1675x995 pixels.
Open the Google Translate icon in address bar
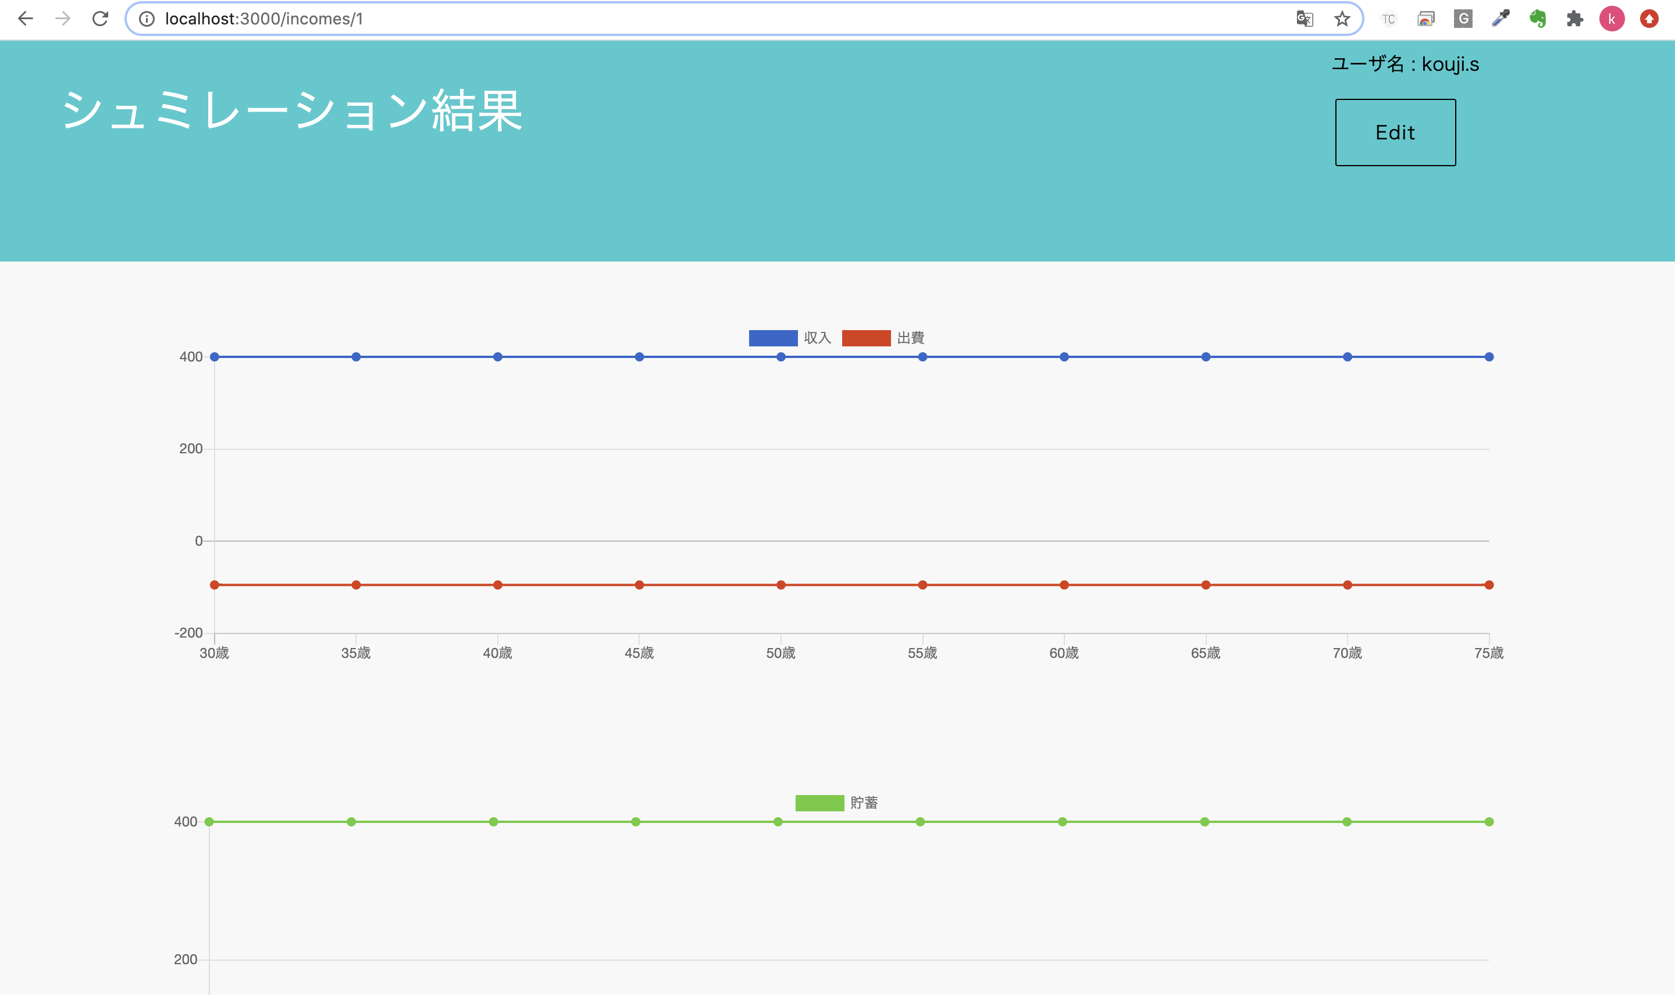coord(1304,19)
